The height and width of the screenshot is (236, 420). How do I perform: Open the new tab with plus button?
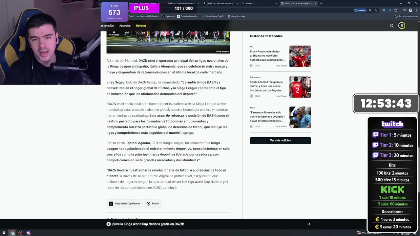(321, 3)
